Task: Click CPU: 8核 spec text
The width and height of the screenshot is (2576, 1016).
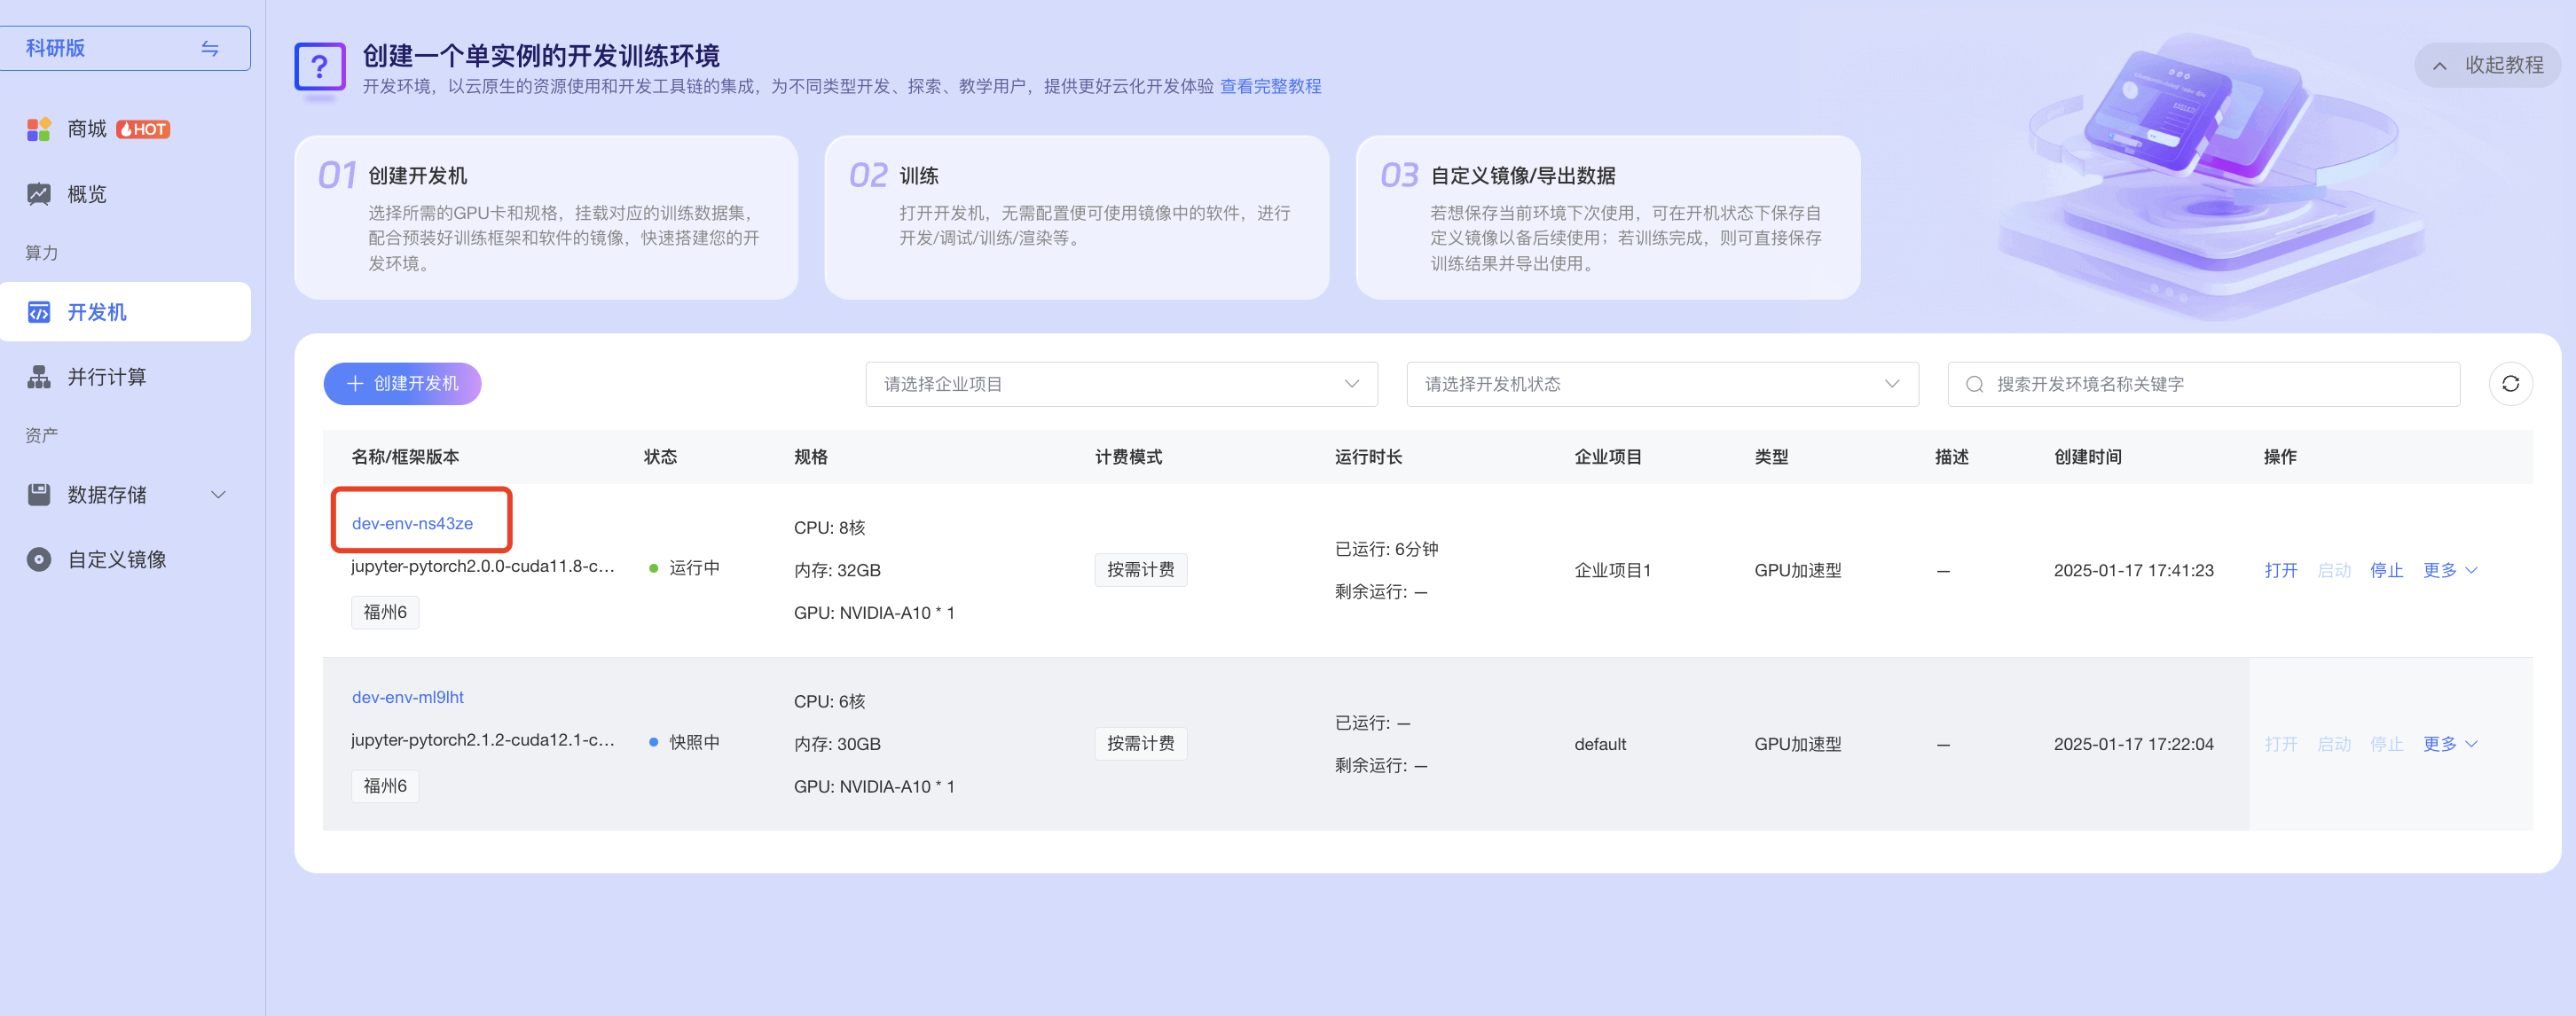Action: click(x=829, y=528)
